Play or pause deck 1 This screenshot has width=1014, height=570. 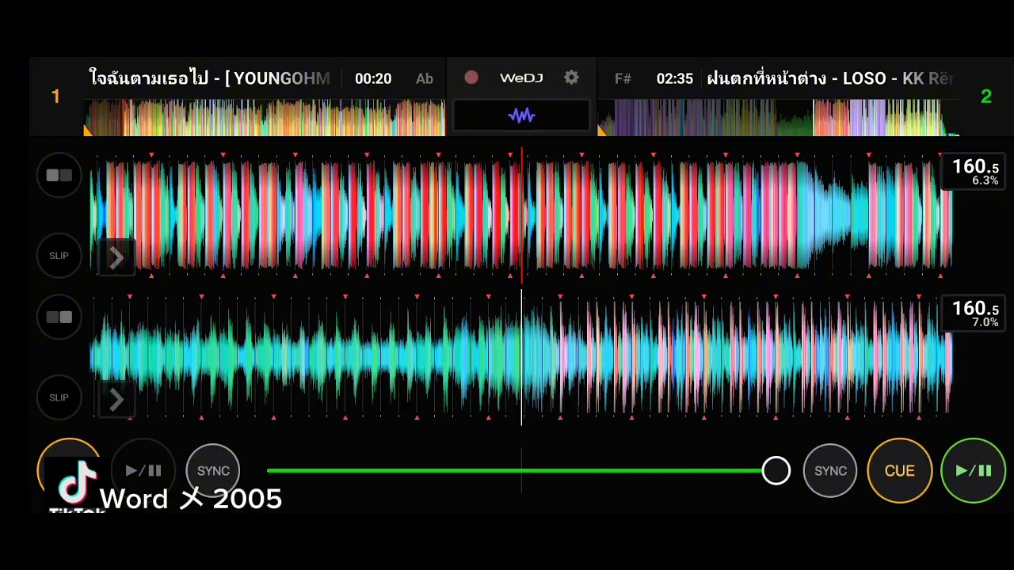point(143,470)
